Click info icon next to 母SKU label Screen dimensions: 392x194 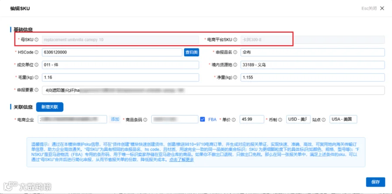coord(37,39)
